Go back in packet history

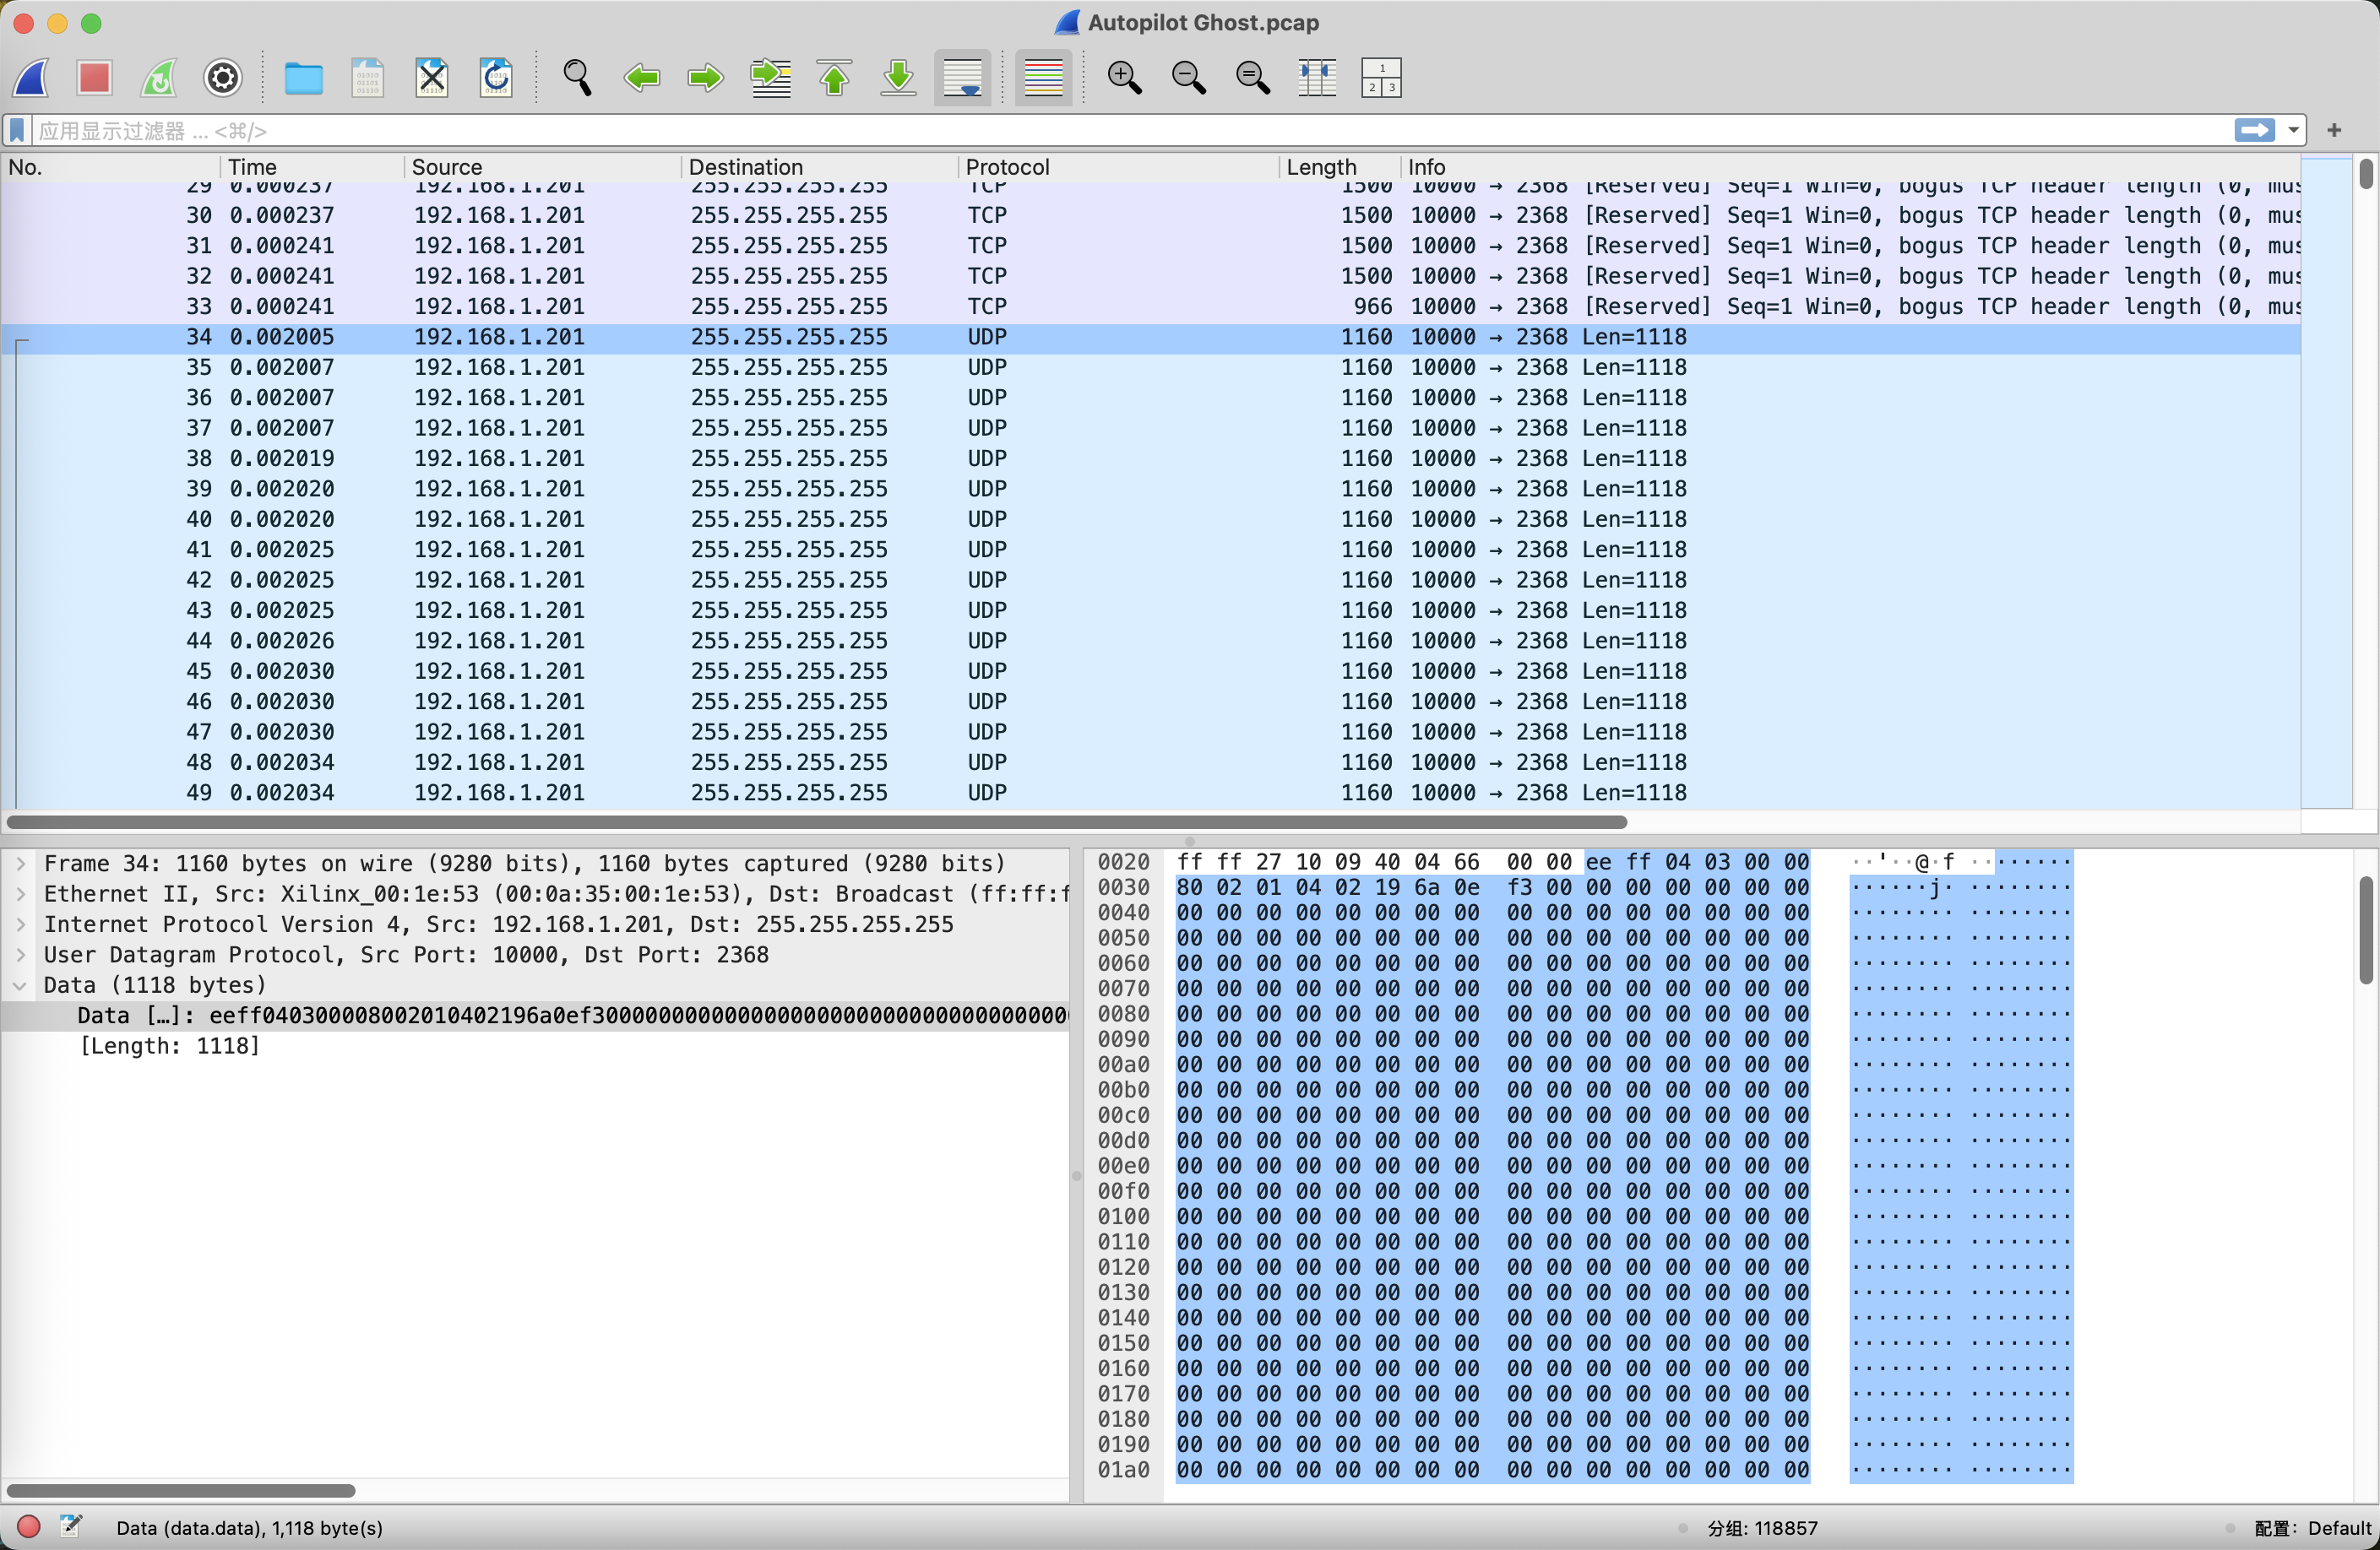click(641, 77)
